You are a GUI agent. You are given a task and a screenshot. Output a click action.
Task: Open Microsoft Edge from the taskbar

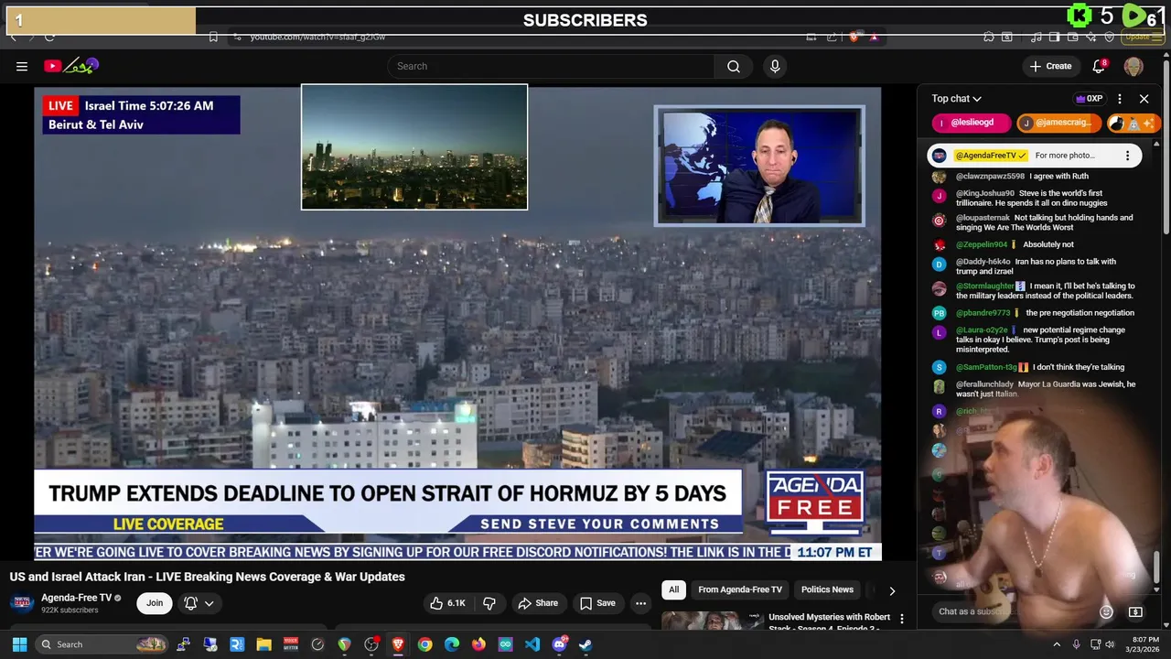[x=452, y=644]
